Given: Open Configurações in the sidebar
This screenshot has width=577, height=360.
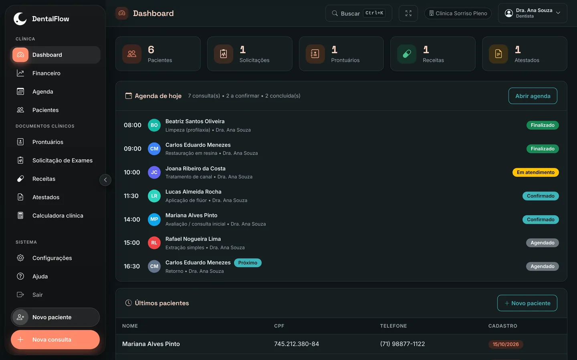Looking at the screenshot, I should pos(55,258).
